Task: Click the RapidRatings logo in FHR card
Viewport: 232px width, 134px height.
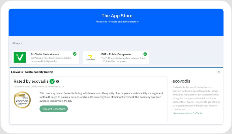Action: pos(90,58)
